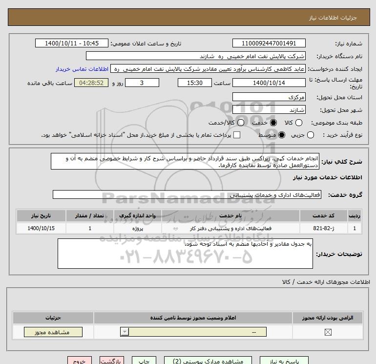Open the permit status dropdown
Screen dimensions: 376x364
[x=193, y=332]
